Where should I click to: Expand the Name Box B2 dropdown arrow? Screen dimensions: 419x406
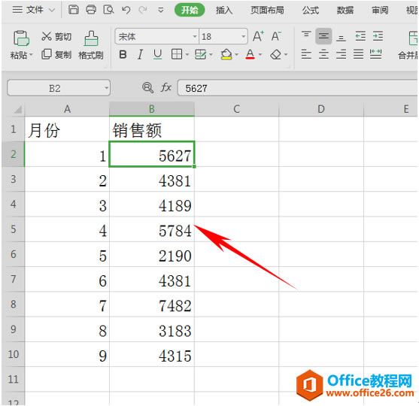106,88
